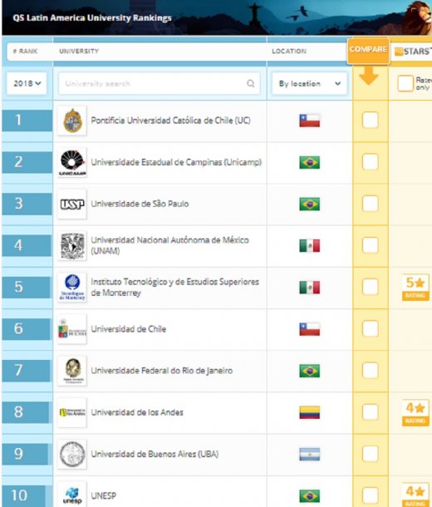Click the Chile flag in the rank 1 row
The height and width of the screenshot is (507, 432).
pos(310,121)
